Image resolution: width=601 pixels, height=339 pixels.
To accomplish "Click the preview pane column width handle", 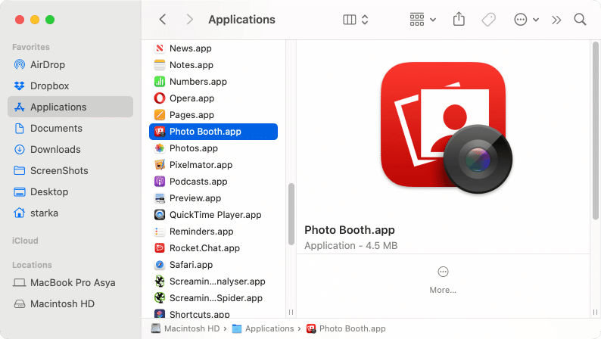I will tap(595, 313).
